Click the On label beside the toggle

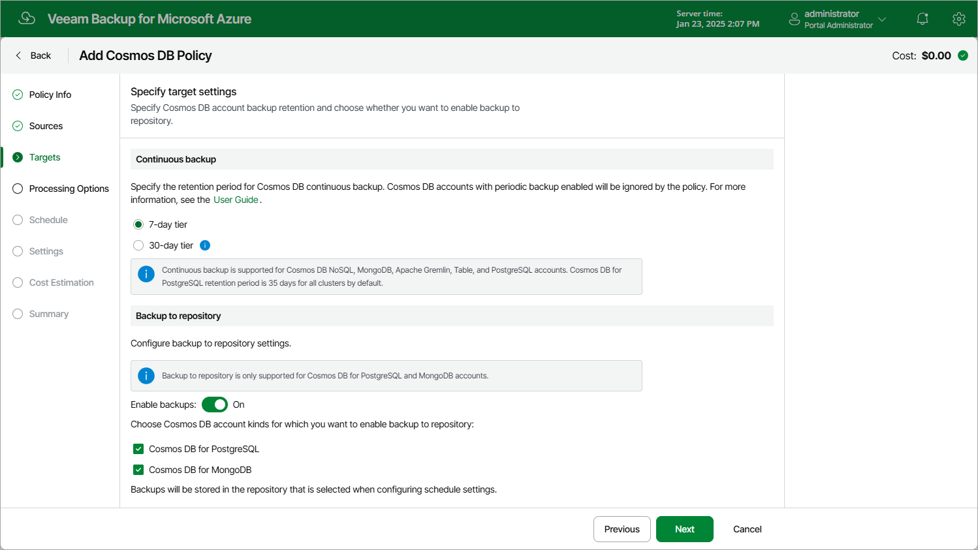point(239,405)
